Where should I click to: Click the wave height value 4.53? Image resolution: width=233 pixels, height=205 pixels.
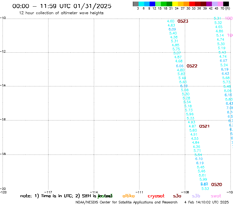click(x=195, y=138)
